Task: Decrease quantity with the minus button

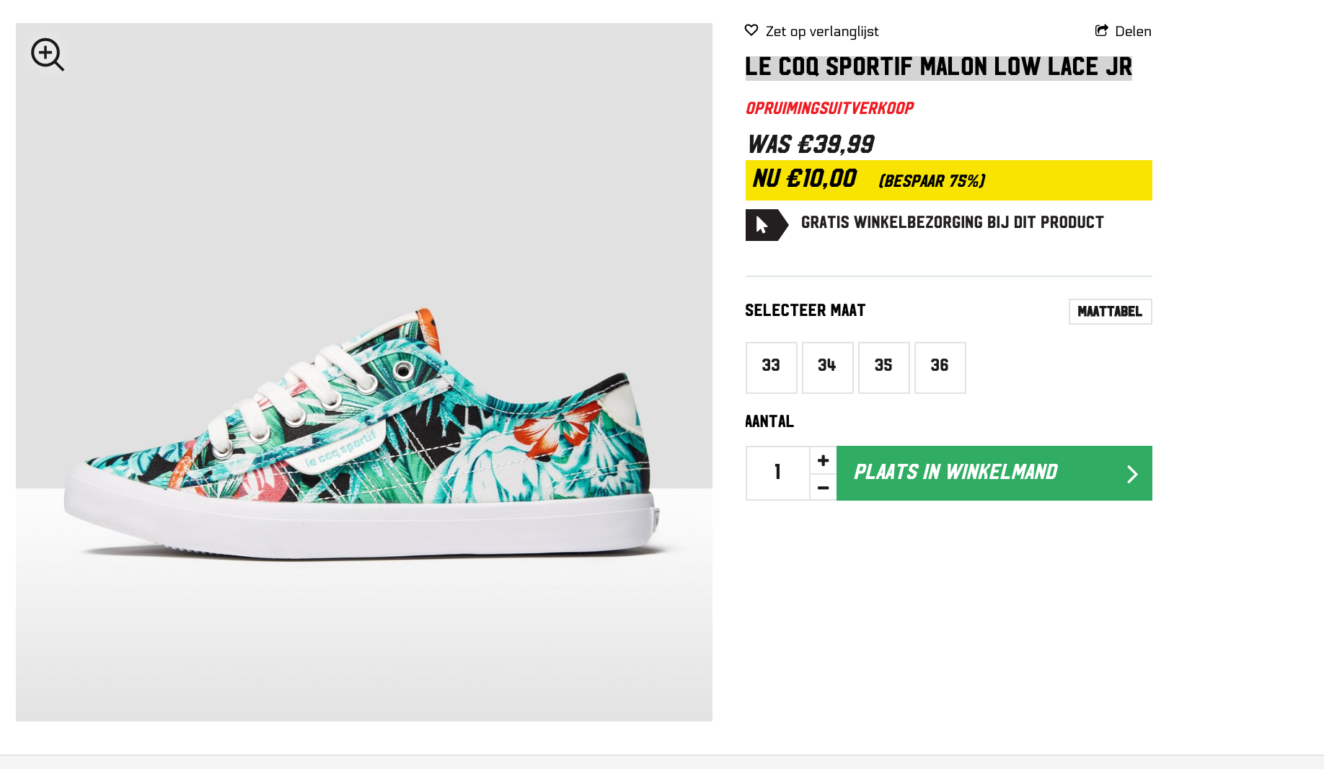Action: coord(823,488)
